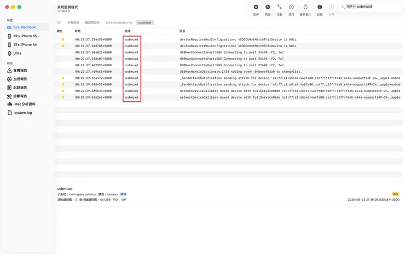
Task: Select the usbmuxd saved search tab
Action: point(144,22)
